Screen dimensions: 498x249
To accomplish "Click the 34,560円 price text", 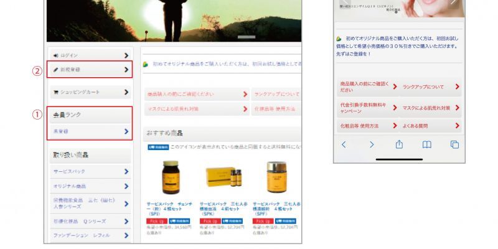I will click(182, 227).
